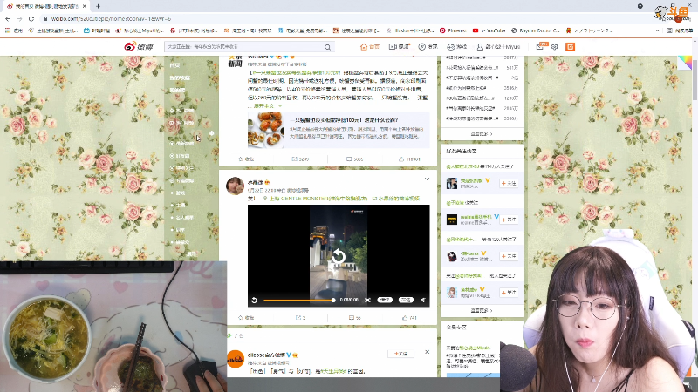Image resolution: width=698 pixels, height=392 pixels.
Task: Enter video fullscreen mode
Action: click(x=367, y=300)
